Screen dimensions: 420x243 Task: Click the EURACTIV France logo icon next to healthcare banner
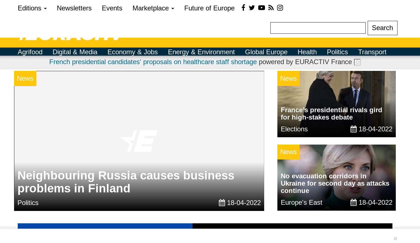coord(357,62)
